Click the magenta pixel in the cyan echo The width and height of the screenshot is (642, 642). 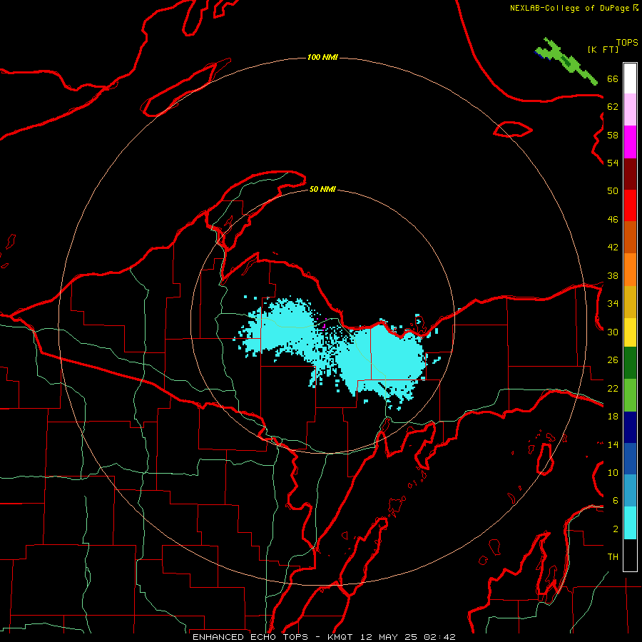pos(324,326)
